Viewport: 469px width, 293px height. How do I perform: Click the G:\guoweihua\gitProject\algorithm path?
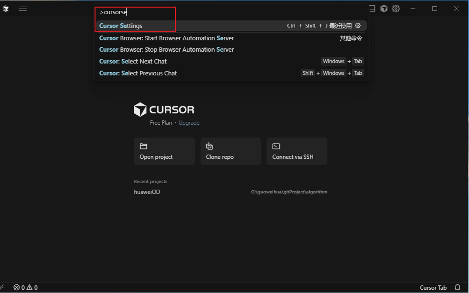(289, 192)
